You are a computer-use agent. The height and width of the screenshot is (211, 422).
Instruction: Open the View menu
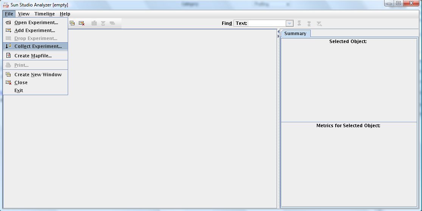(x=24, y=14)
